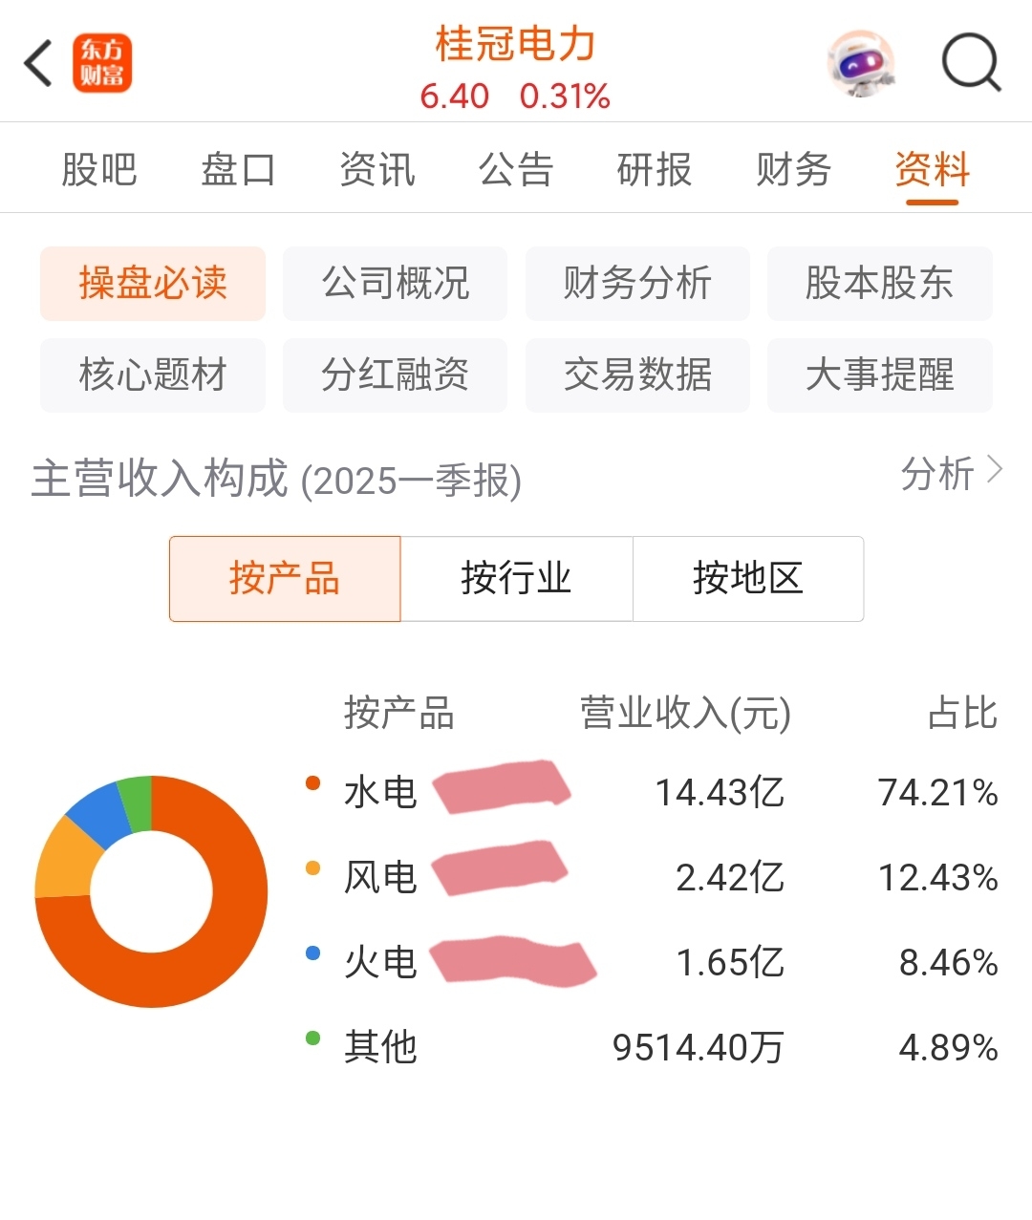Open the 公司概况 section button
The width and height of the screenshot is (1032, 1220).
(x=395, y=283)
